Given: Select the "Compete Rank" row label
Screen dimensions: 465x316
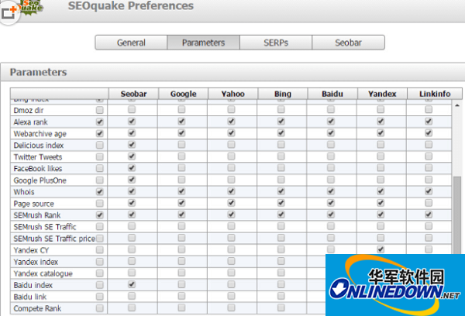Looking at the screenshot, I should click(37, 308).
